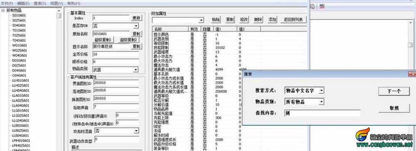The image size is (416, 151).
Task: Click the 查找内容 field in the search dialog
Action: pos(322,113)
